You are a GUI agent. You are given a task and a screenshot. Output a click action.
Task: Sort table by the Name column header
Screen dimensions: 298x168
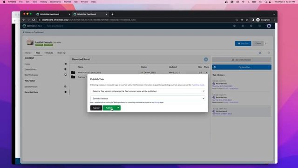pyautogui.click(x=81, y=67)
